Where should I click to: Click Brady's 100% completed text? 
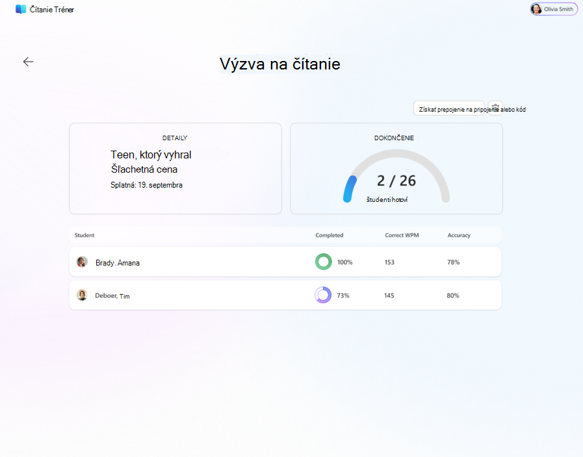[x=344, y=262]
